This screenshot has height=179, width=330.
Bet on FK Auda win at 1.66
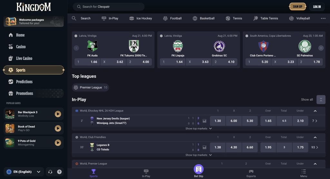pos(87,62)
